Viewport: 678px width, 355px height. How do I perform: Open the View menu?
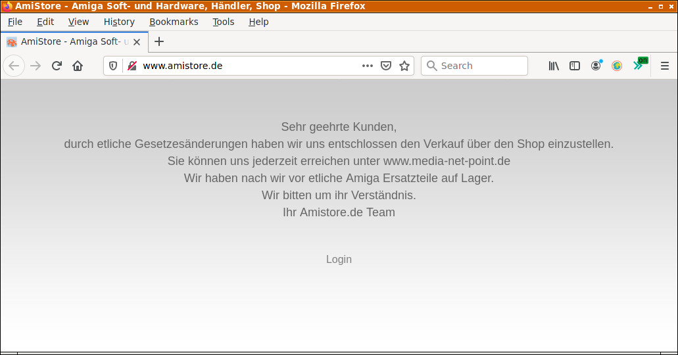click(78, 22)
